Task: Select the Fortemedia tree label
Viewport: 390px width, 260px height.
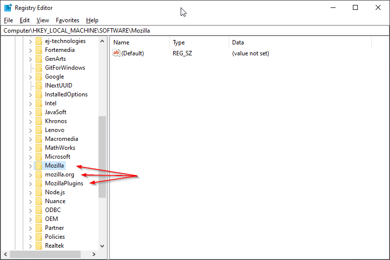Action: tap(60, 50)
